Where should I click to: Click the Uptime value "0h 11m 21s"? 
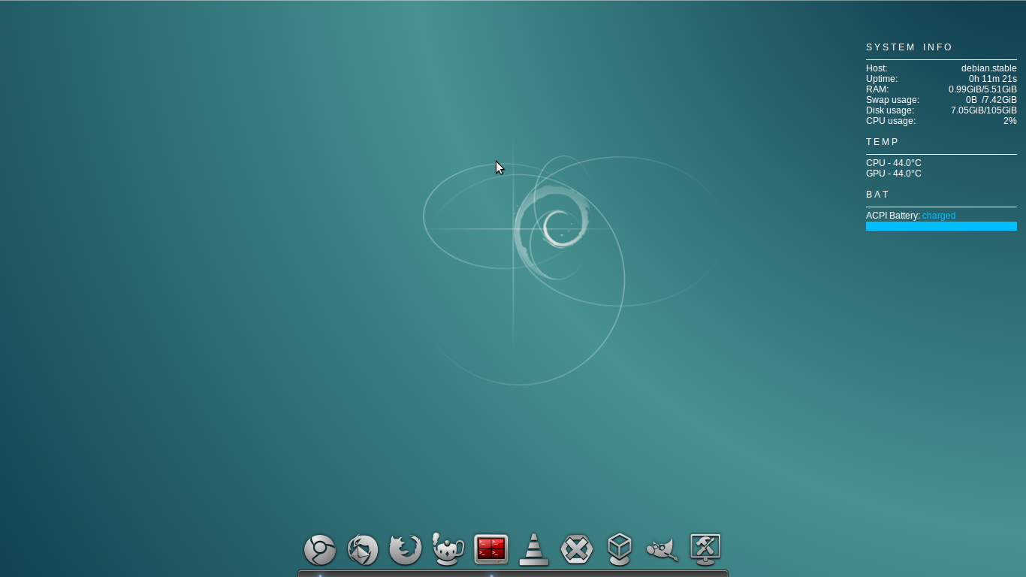pyautogui.click(x=992, y=79)
